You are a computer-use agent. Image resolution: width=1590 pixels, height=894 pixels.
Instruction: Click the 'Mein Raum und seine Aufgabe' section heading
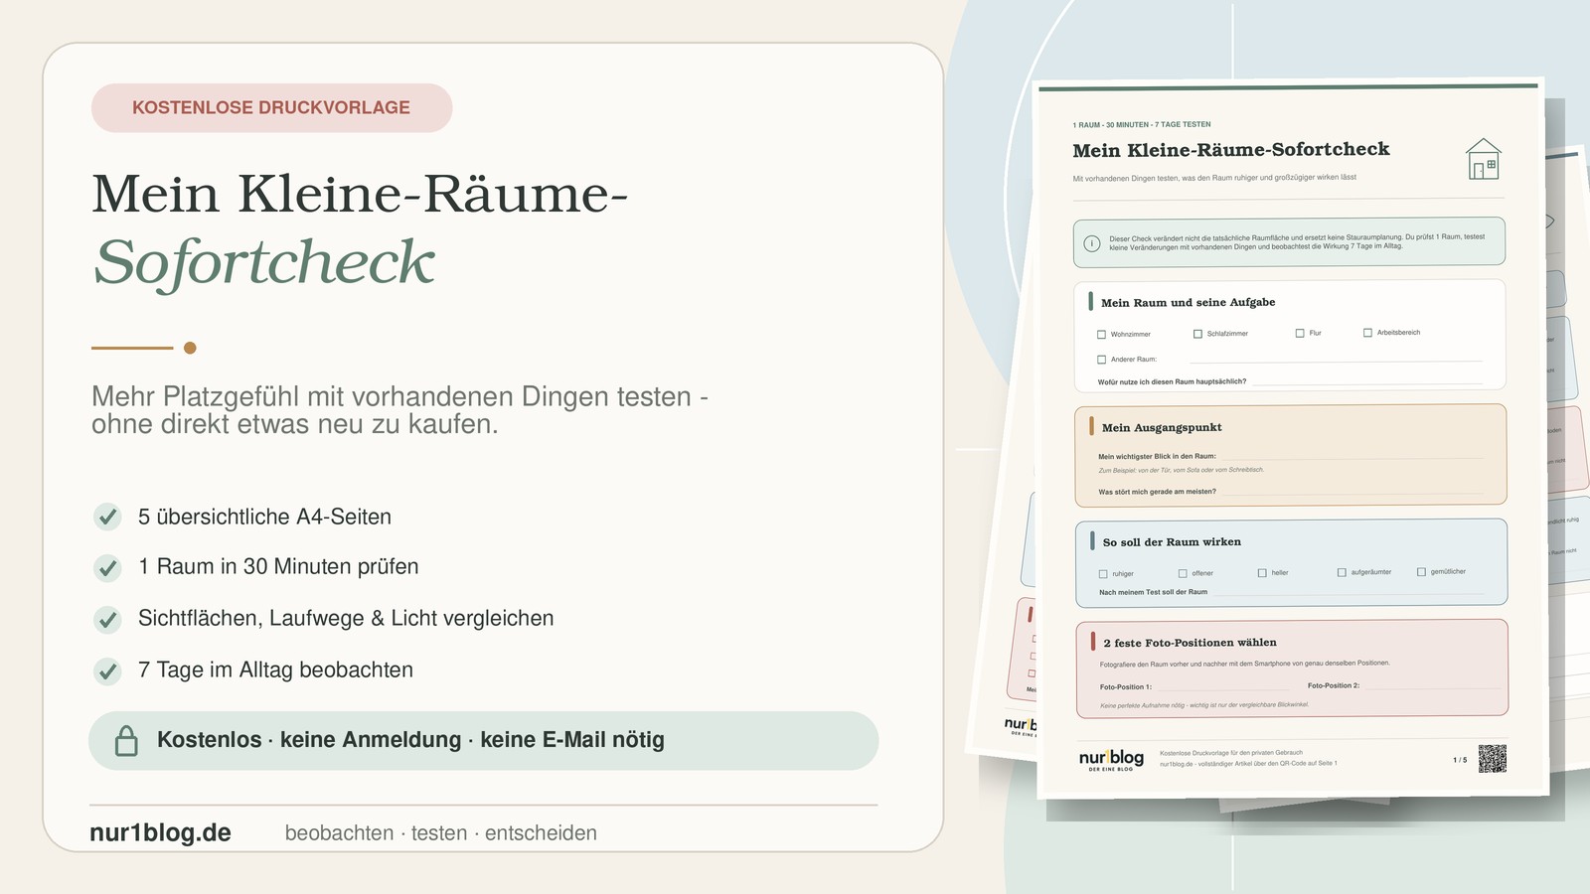pos(1188,302)
